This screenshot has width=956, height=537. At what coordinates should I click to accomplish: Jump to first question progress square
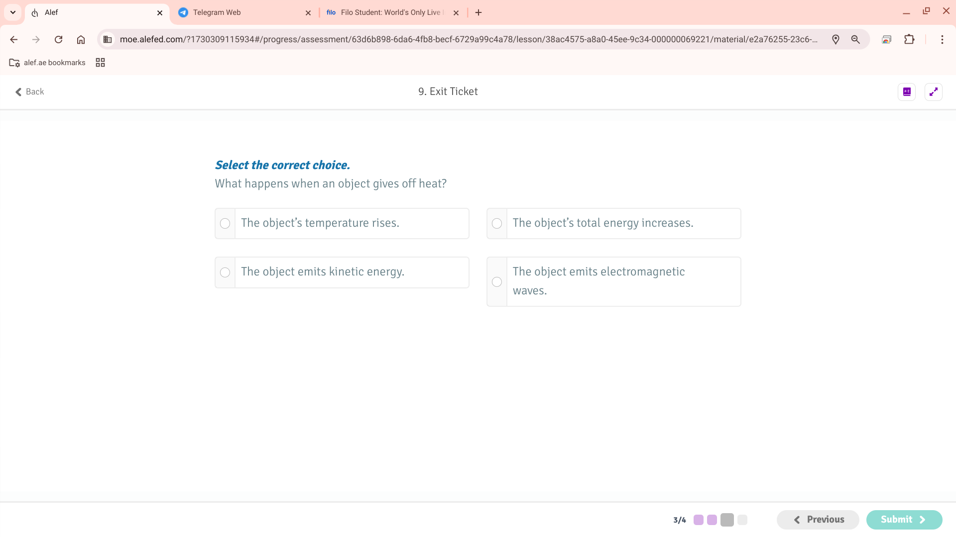[699, 520]
